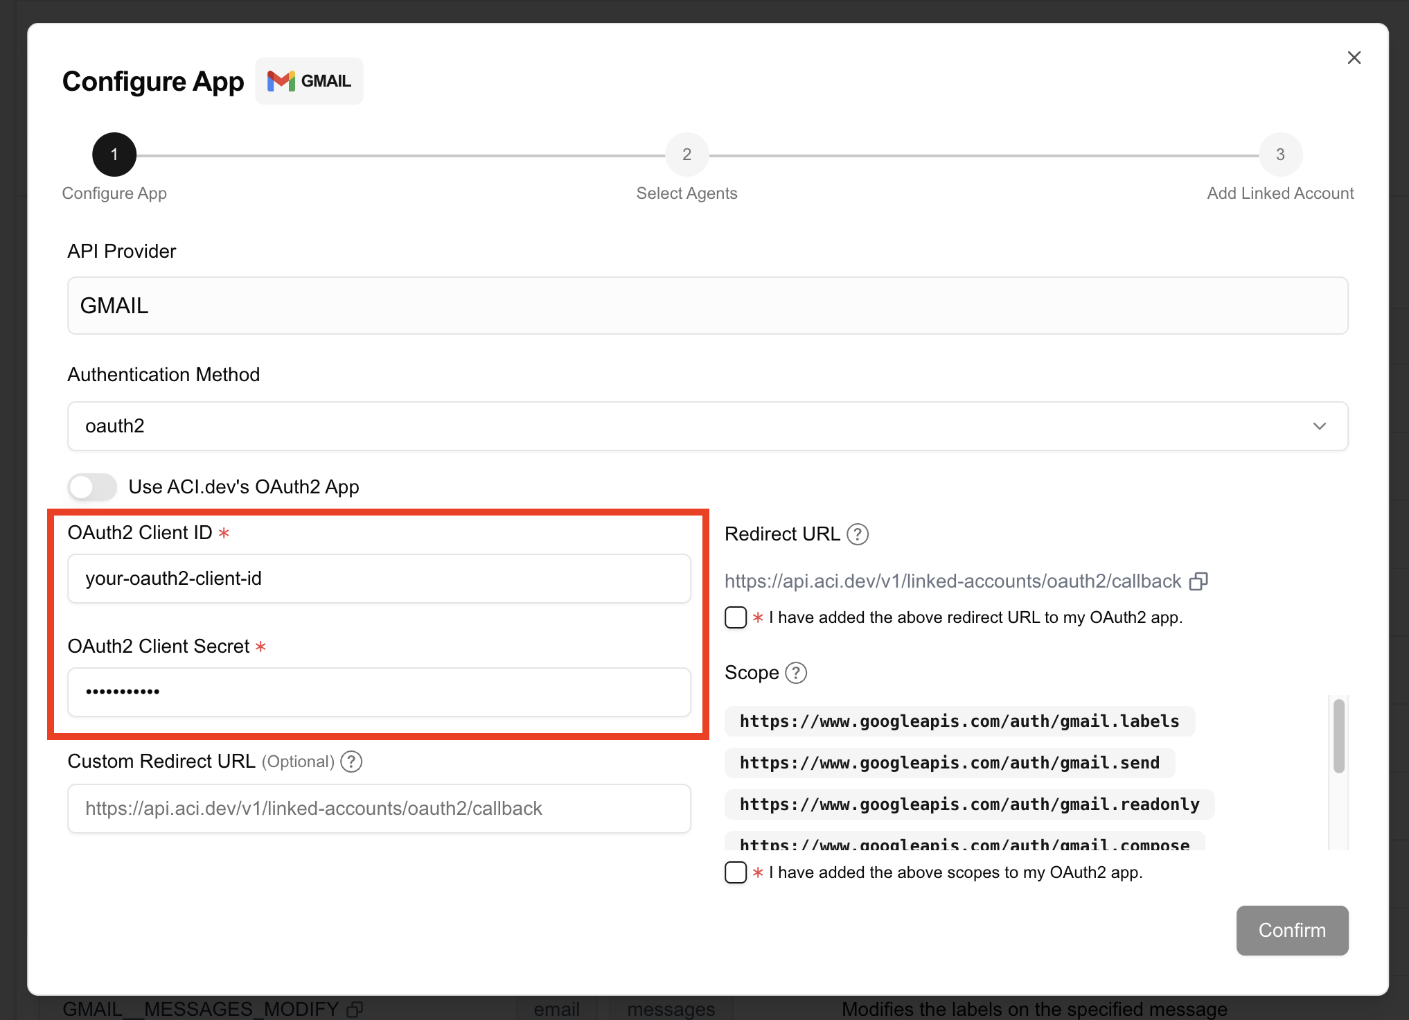Click the Custom Redirect URL help icon
This screenshot has width=1409, height=1020.
(352, 762)
